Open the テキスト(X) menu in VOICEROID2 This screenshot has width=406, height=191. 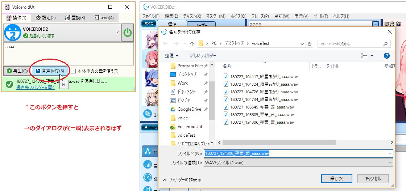point(192,16)
